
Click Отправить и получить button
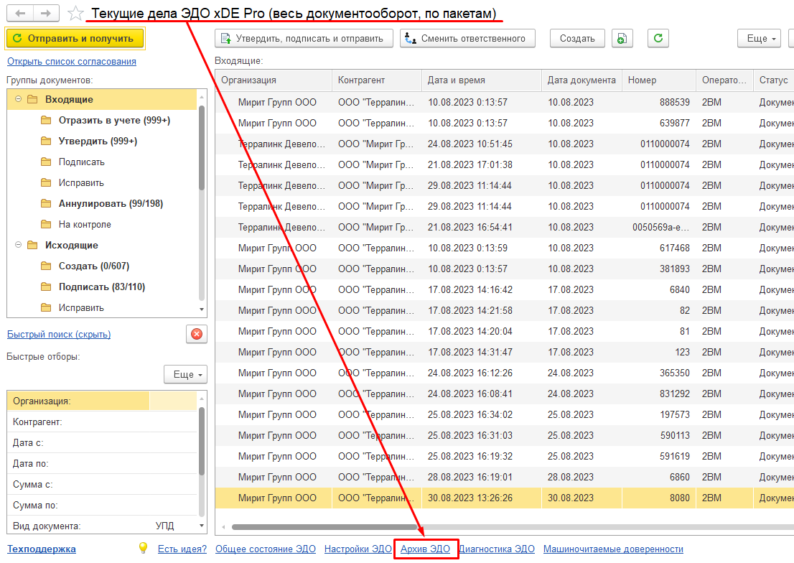75,39
